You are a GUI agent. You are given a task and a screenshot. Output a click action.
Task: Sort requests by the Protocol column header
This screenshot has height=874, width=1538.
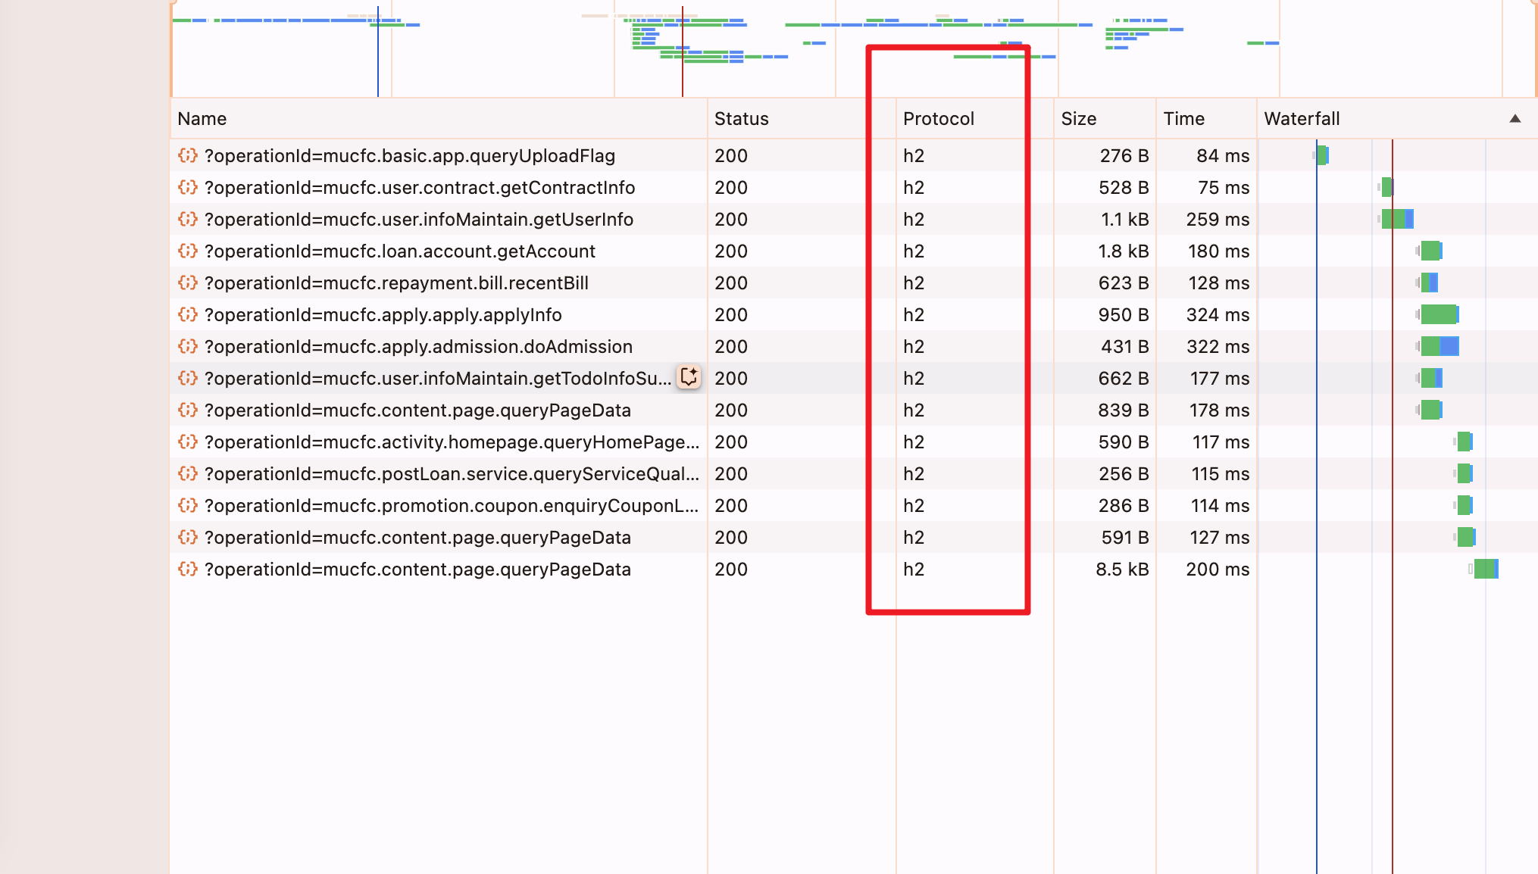938,119
